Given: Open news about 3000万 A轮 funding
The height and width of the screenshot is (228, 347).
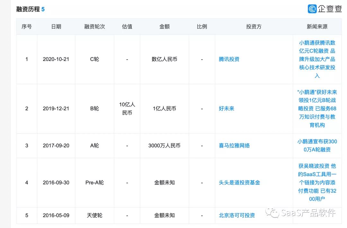Looking at the screenshot, I should coord(317,146).
